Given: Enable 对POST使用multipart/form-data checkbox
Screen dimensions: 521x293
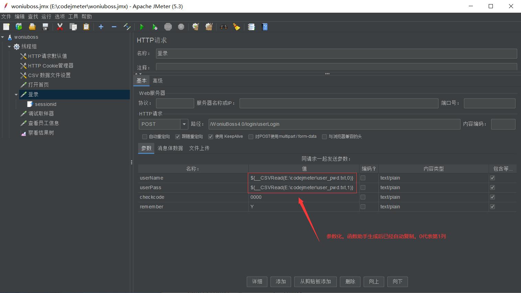Looking at the screenshot, I should point(251,136).
